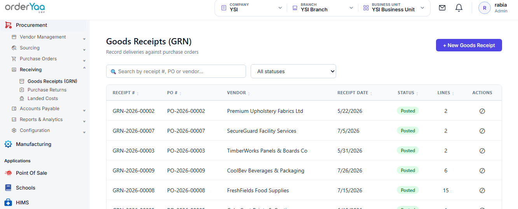
Task: Open the Company YSI dropdown
Action: point(251,8)
